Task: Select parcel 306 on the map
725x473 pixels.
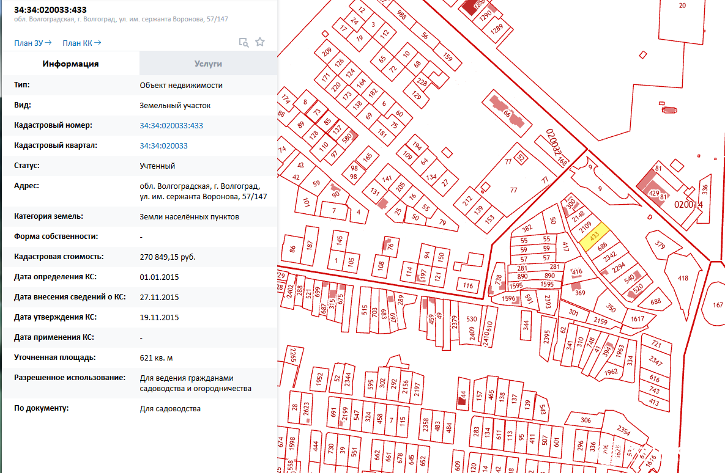Action: (585, 420)
